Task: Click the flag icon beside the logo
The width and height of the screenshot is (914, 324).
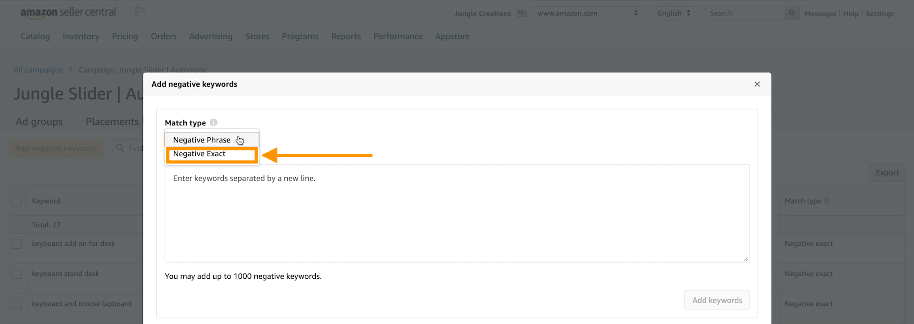Action: [x=140, y=12]
